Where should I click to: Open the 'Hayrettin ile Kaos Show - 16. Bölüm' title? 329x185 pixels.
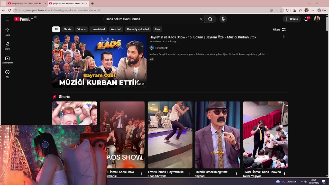click(203, 37)
